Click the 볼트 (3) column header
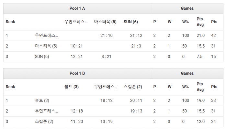 point(72,87)
